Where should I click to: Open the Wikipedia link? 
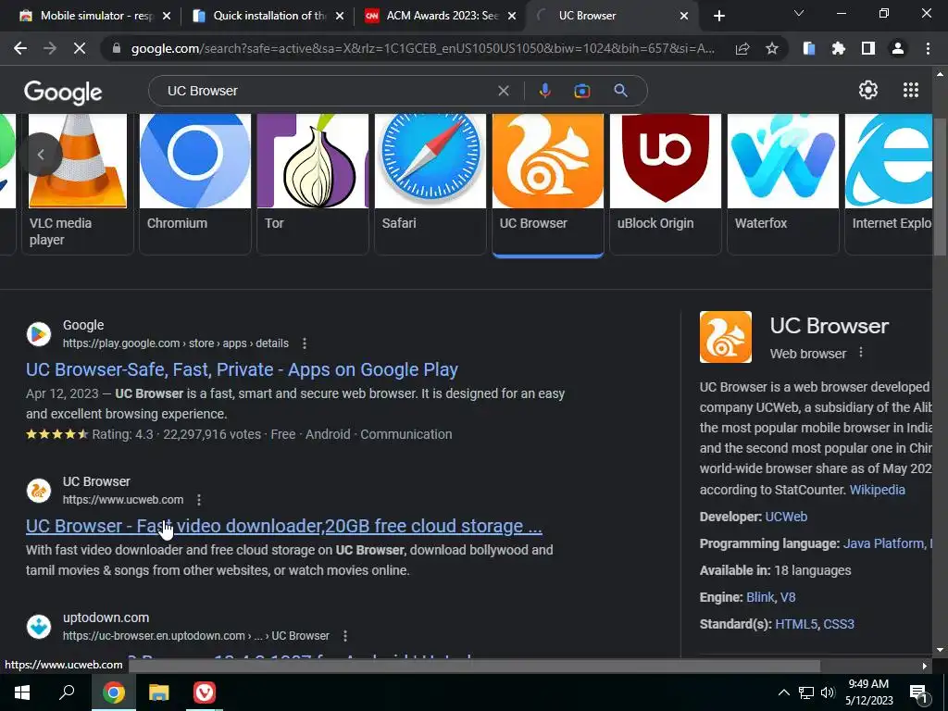click(x=878, y=490)
